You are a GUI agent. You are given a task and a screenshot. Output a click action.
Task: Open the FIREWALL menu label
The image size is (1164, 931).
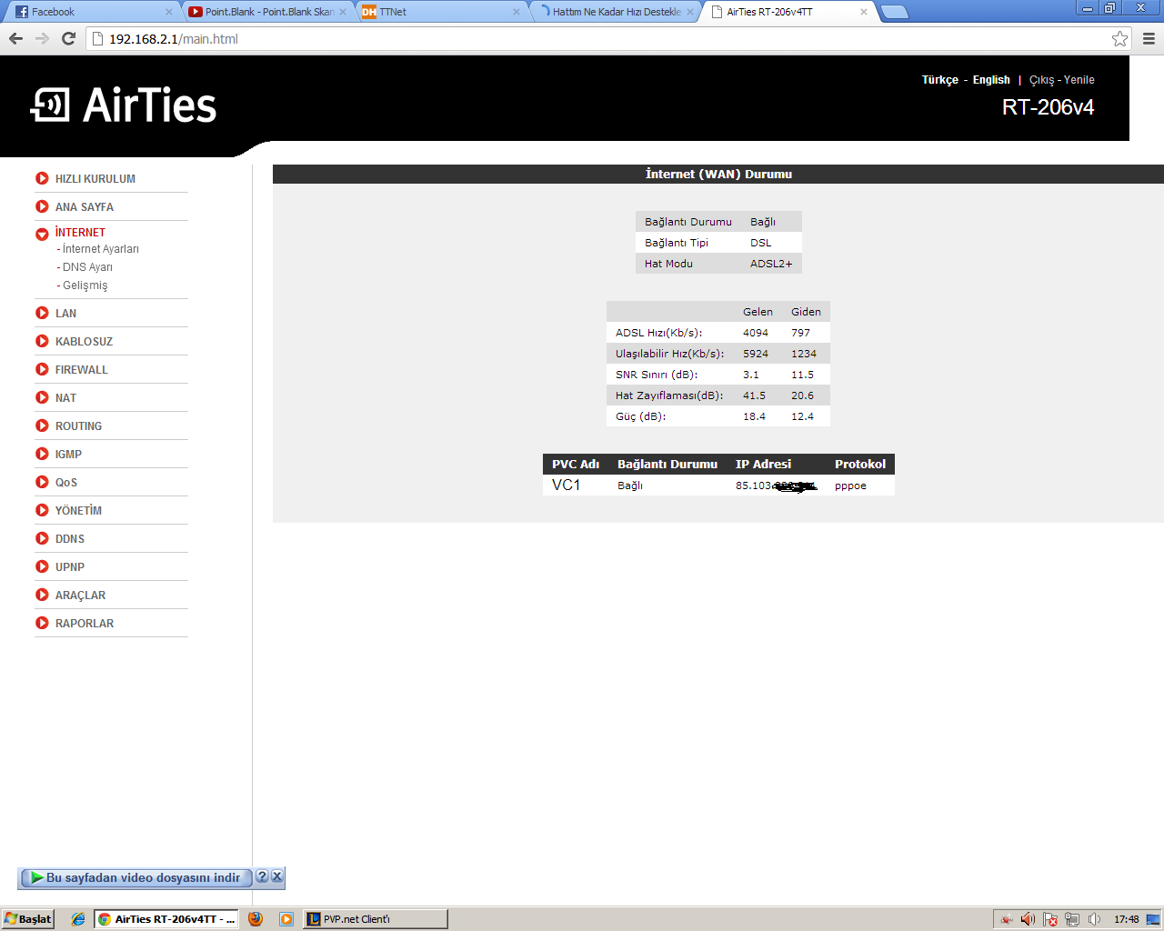81,370
